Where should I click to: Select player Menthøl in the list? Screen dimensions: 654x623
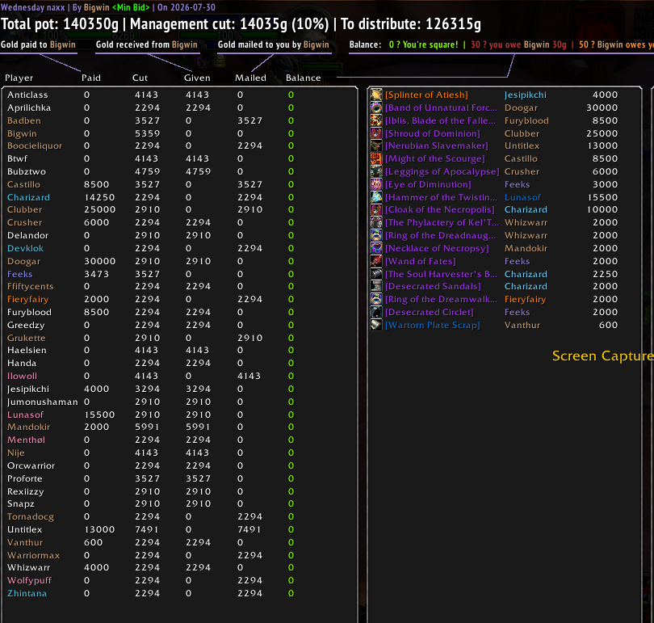tap(26, 440)
